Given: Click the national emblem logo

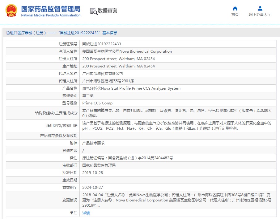Looking at the screenshot, I should (x=11, y=10).
